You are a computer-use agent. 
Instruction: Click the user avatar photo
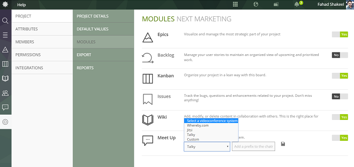pyautogui.click(x=350, y=4)
